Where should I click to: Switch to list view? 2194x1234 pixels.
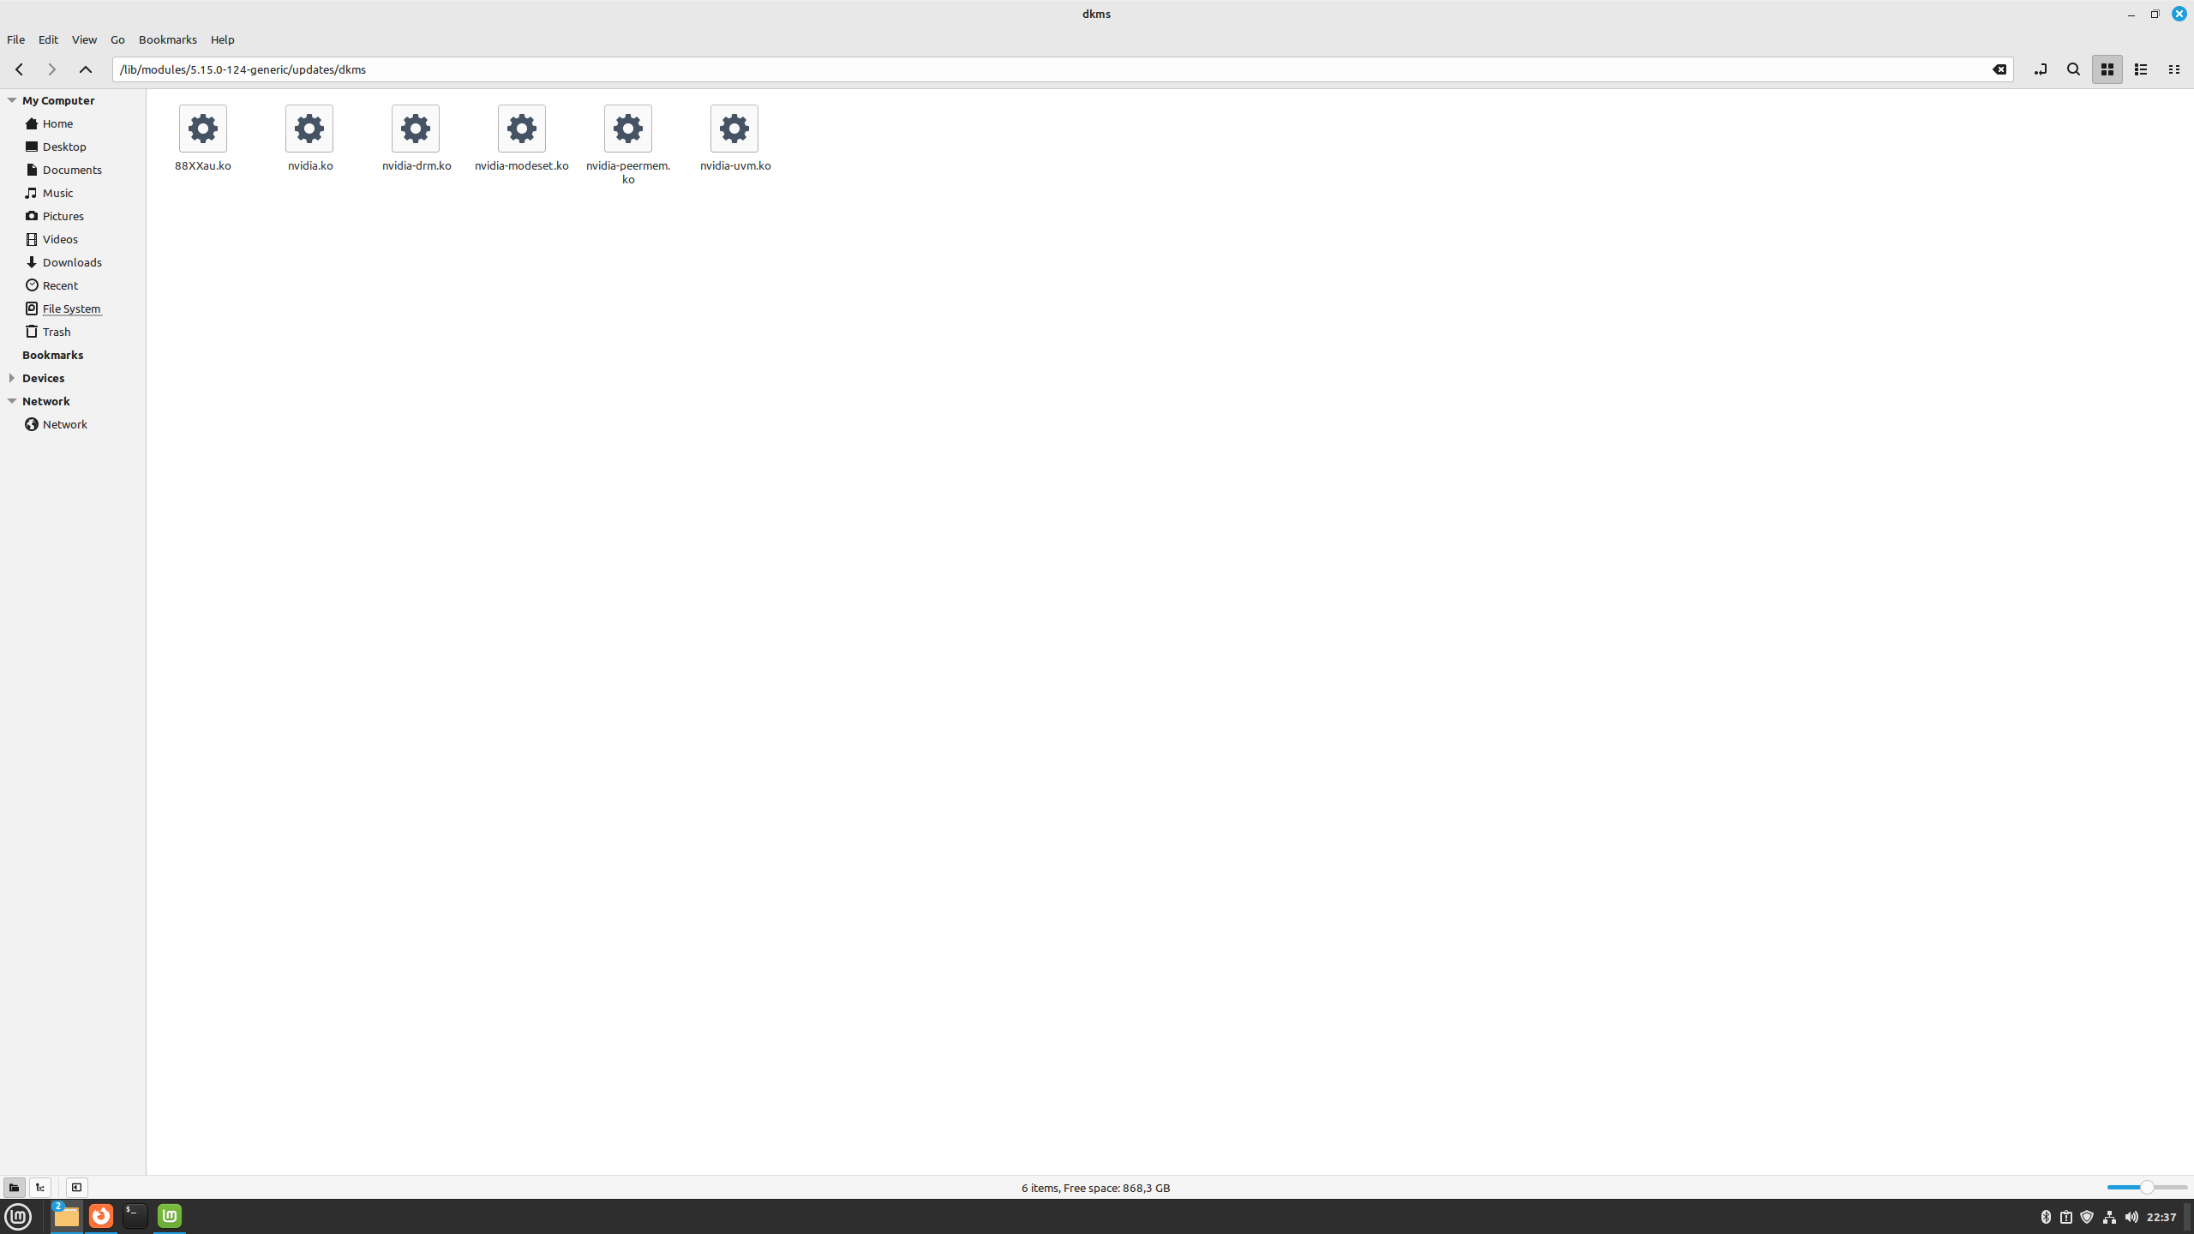click(x=2140, y=69)
